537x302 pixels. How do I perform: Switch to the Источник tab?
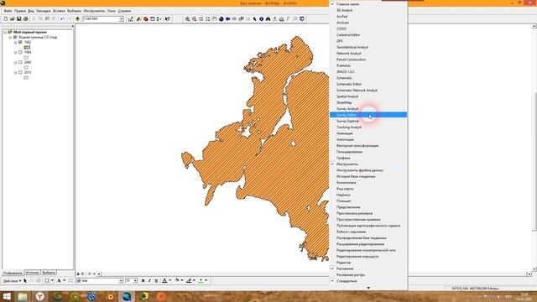(32, 273)
